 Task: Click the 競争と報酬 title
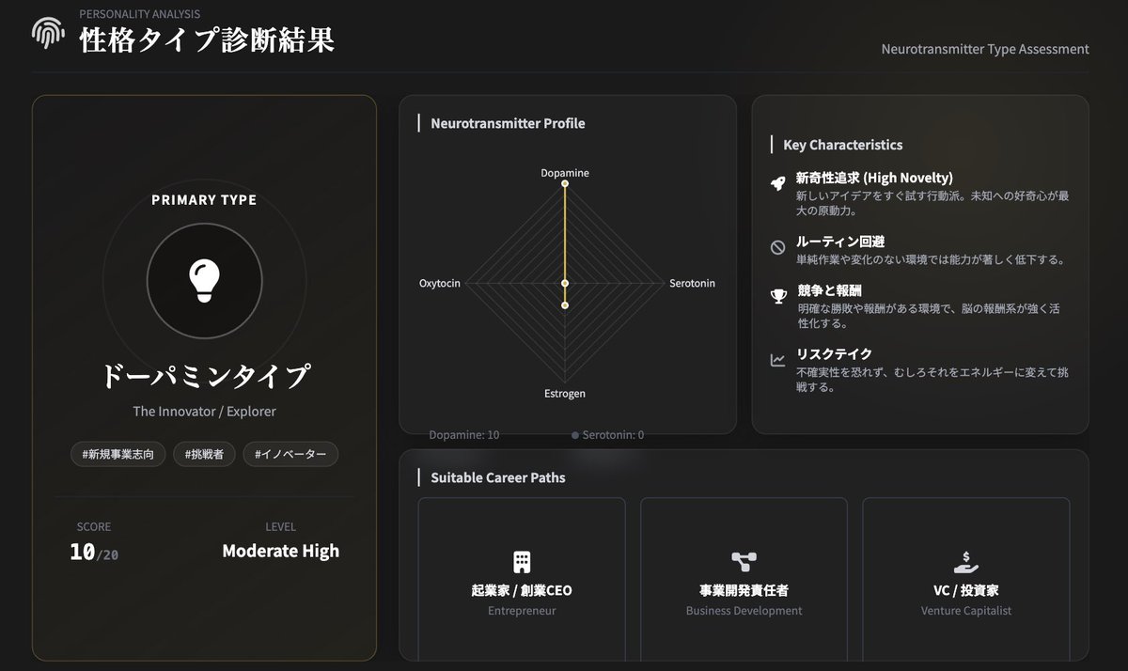point(829,290)
